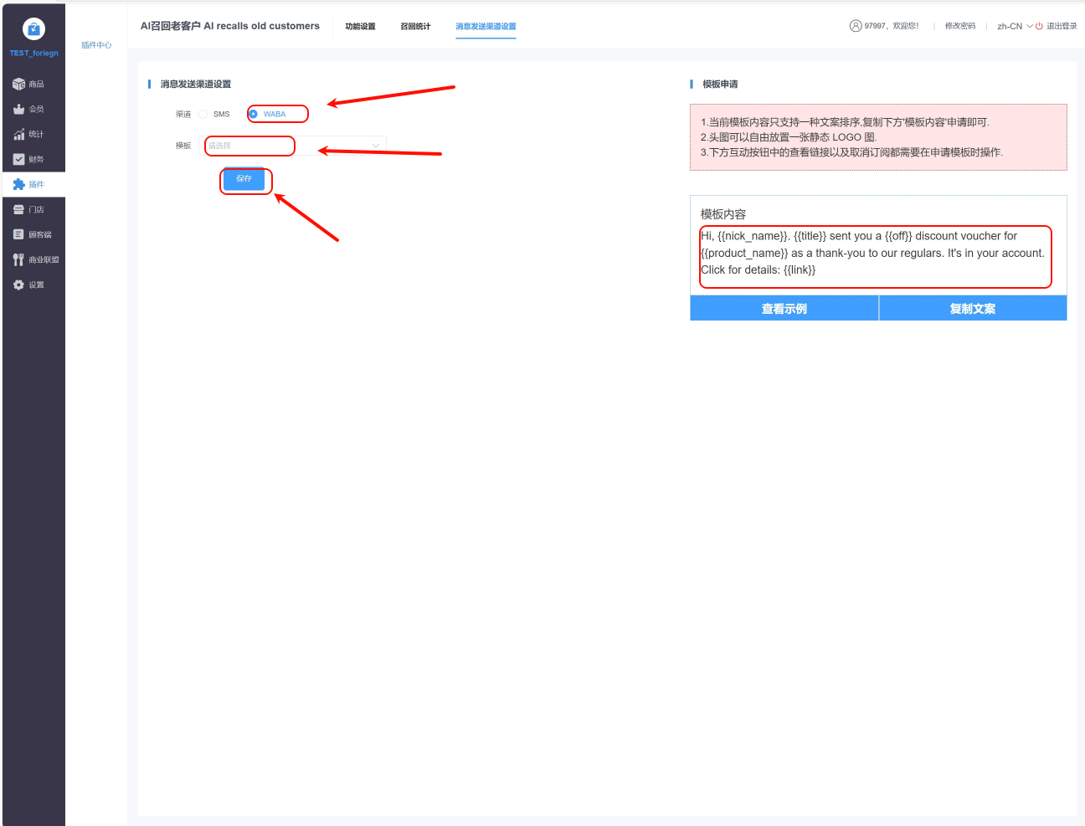Click the red power logout icon
This screenshot has width=1085, height=826.
point(1039,27)
